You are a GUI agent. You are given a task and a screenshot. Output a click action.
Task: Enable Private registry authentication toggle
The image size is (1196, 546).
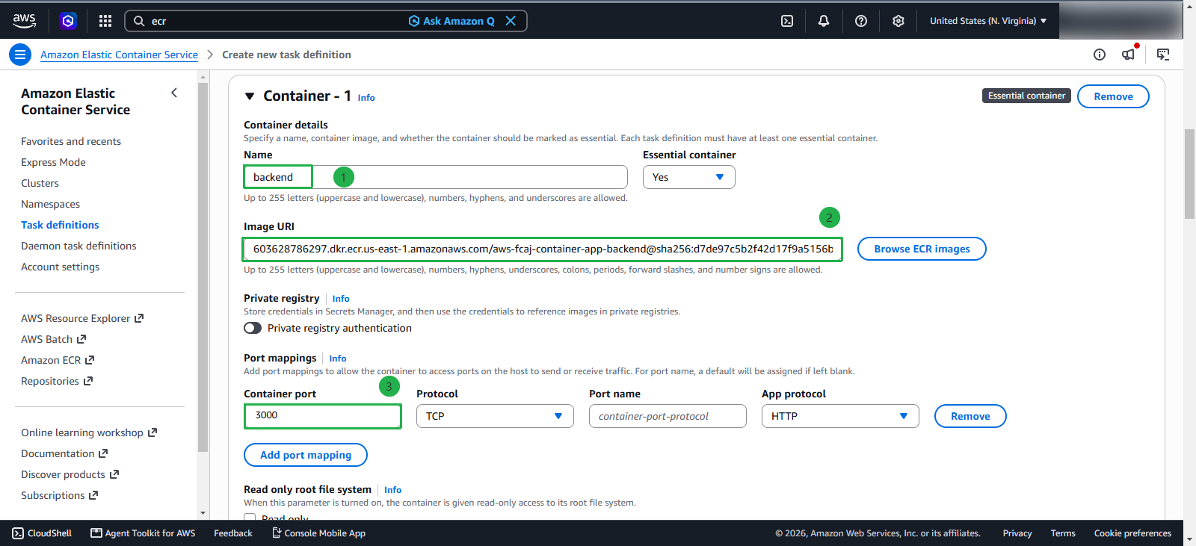[x=253, y=328]
